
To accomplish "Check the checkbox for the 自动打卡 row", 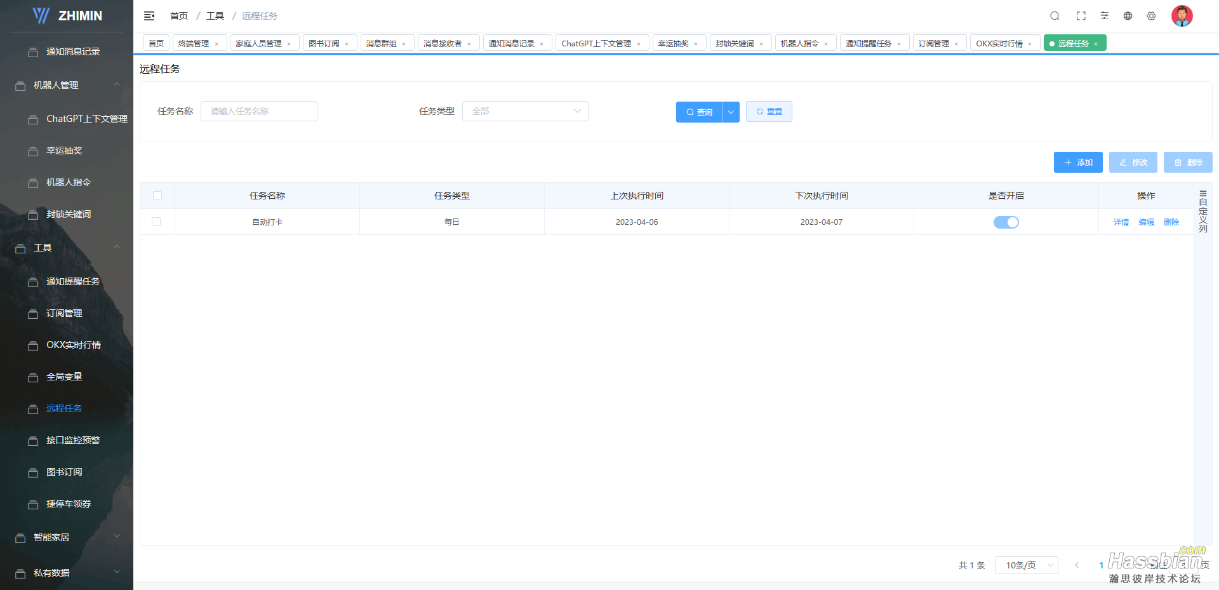I will click(x=156, y=222).
